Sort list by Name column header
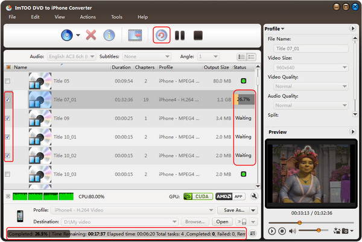The height and width of the screenshot is (242, 362). [x=62, y=67]
